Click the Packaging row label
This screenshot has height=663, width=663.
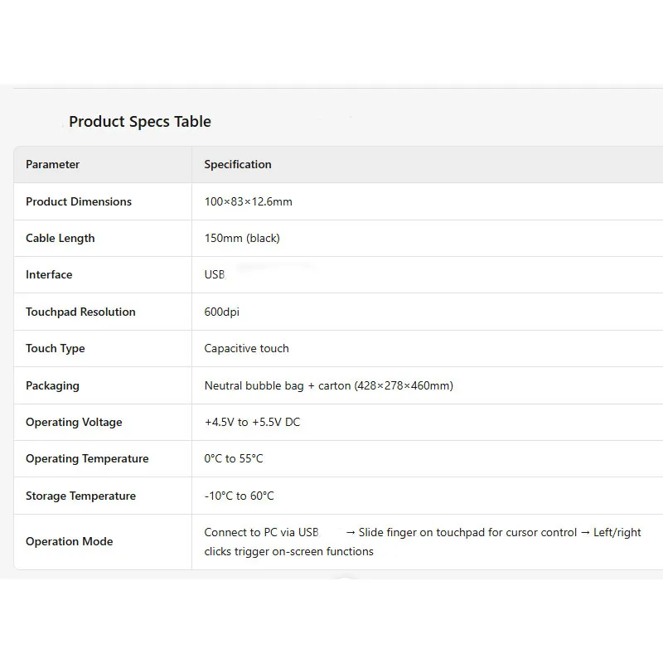pyautogui.click(x=52, y=385)
